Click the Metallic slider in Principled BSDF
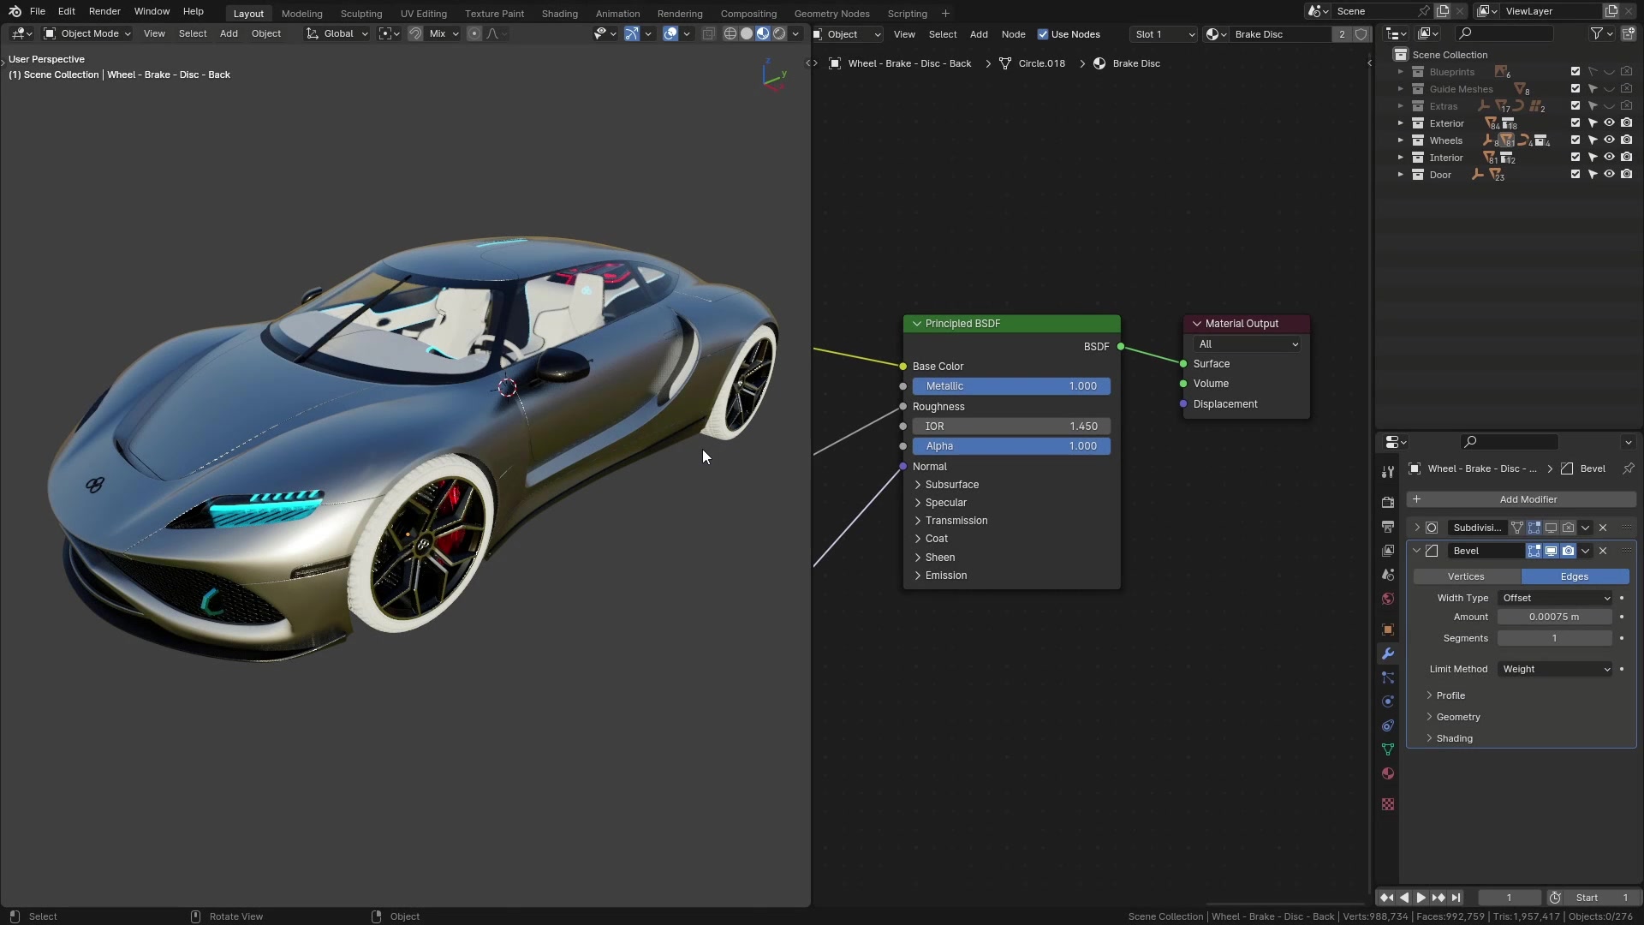Viewport: 1644px width, 925px height. (1011, 386)
